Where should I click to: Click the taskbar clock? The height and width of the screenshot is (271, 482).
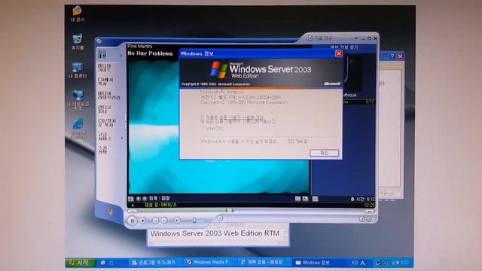tap(400, 263)
